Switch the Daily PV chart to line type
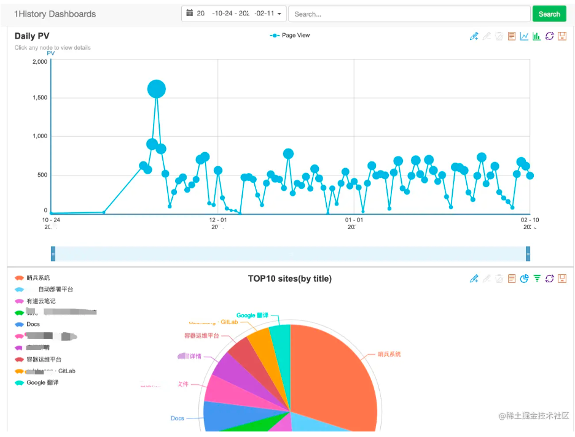The height and width of the screenshot is (437, 575). tap(524, 36)
